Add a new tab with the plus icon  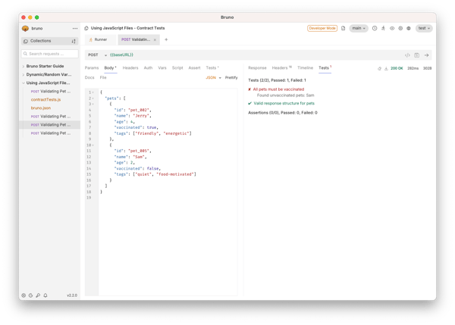166,39
